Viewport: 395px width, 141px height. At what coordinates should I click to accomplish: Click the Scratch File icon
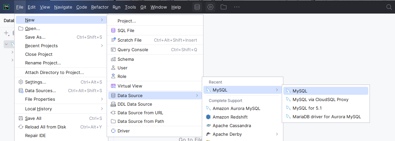click(x=113, y=40)
